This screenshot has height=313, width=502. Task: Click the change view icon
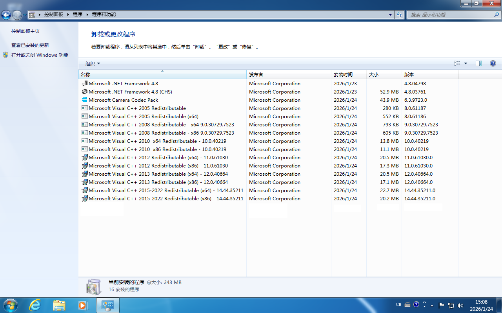457,63
